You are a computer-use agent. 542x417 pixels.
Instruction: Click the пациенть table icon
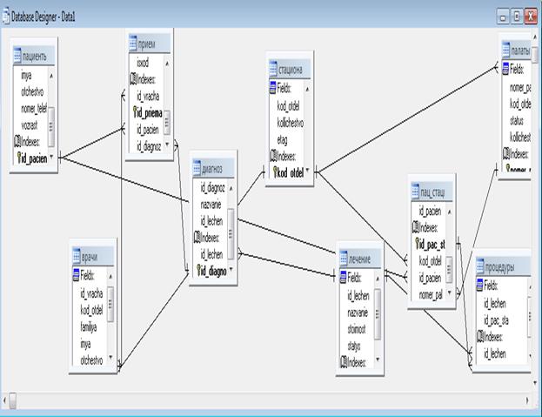[x=17, y=56]
